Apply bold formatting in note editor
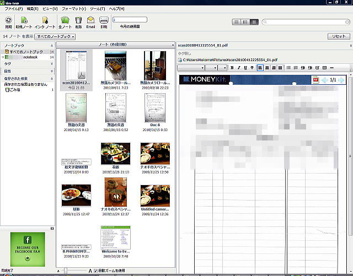The height and width of the screenshot is (276, 353). [x=232, y=68]
